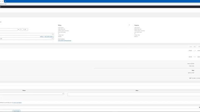
Task: Open the order status dropdown
Action: pos(27,34)
